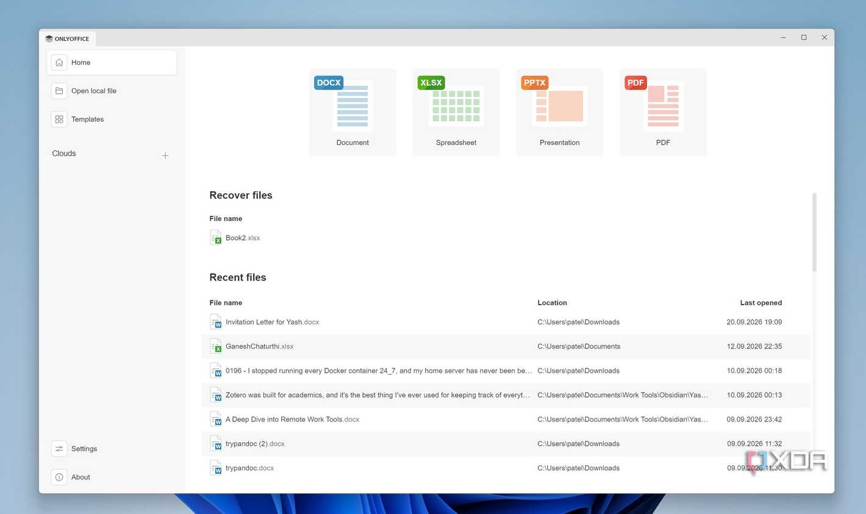Viewport: 866px width, 514px height.
Task: Click the home page vertical scrollbar
Action: pyautogui.click(x=814, y=232)
